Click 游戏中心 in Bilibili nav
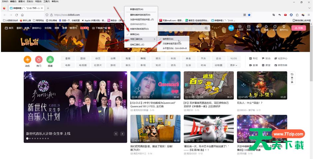This screenshot has width=313, height=159. click(37, 28)
